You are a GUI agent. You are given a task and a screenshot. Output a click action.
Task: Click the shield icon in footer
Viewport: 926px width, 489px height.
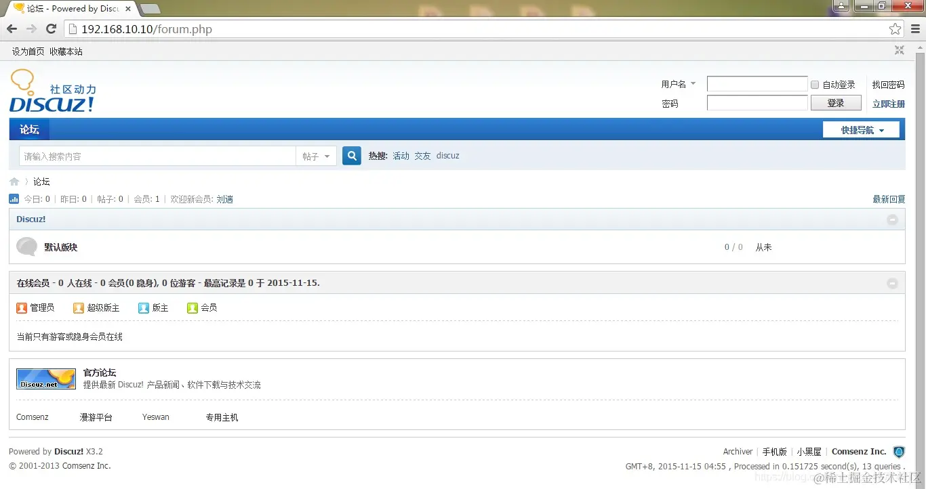click(x=899, y=452)
